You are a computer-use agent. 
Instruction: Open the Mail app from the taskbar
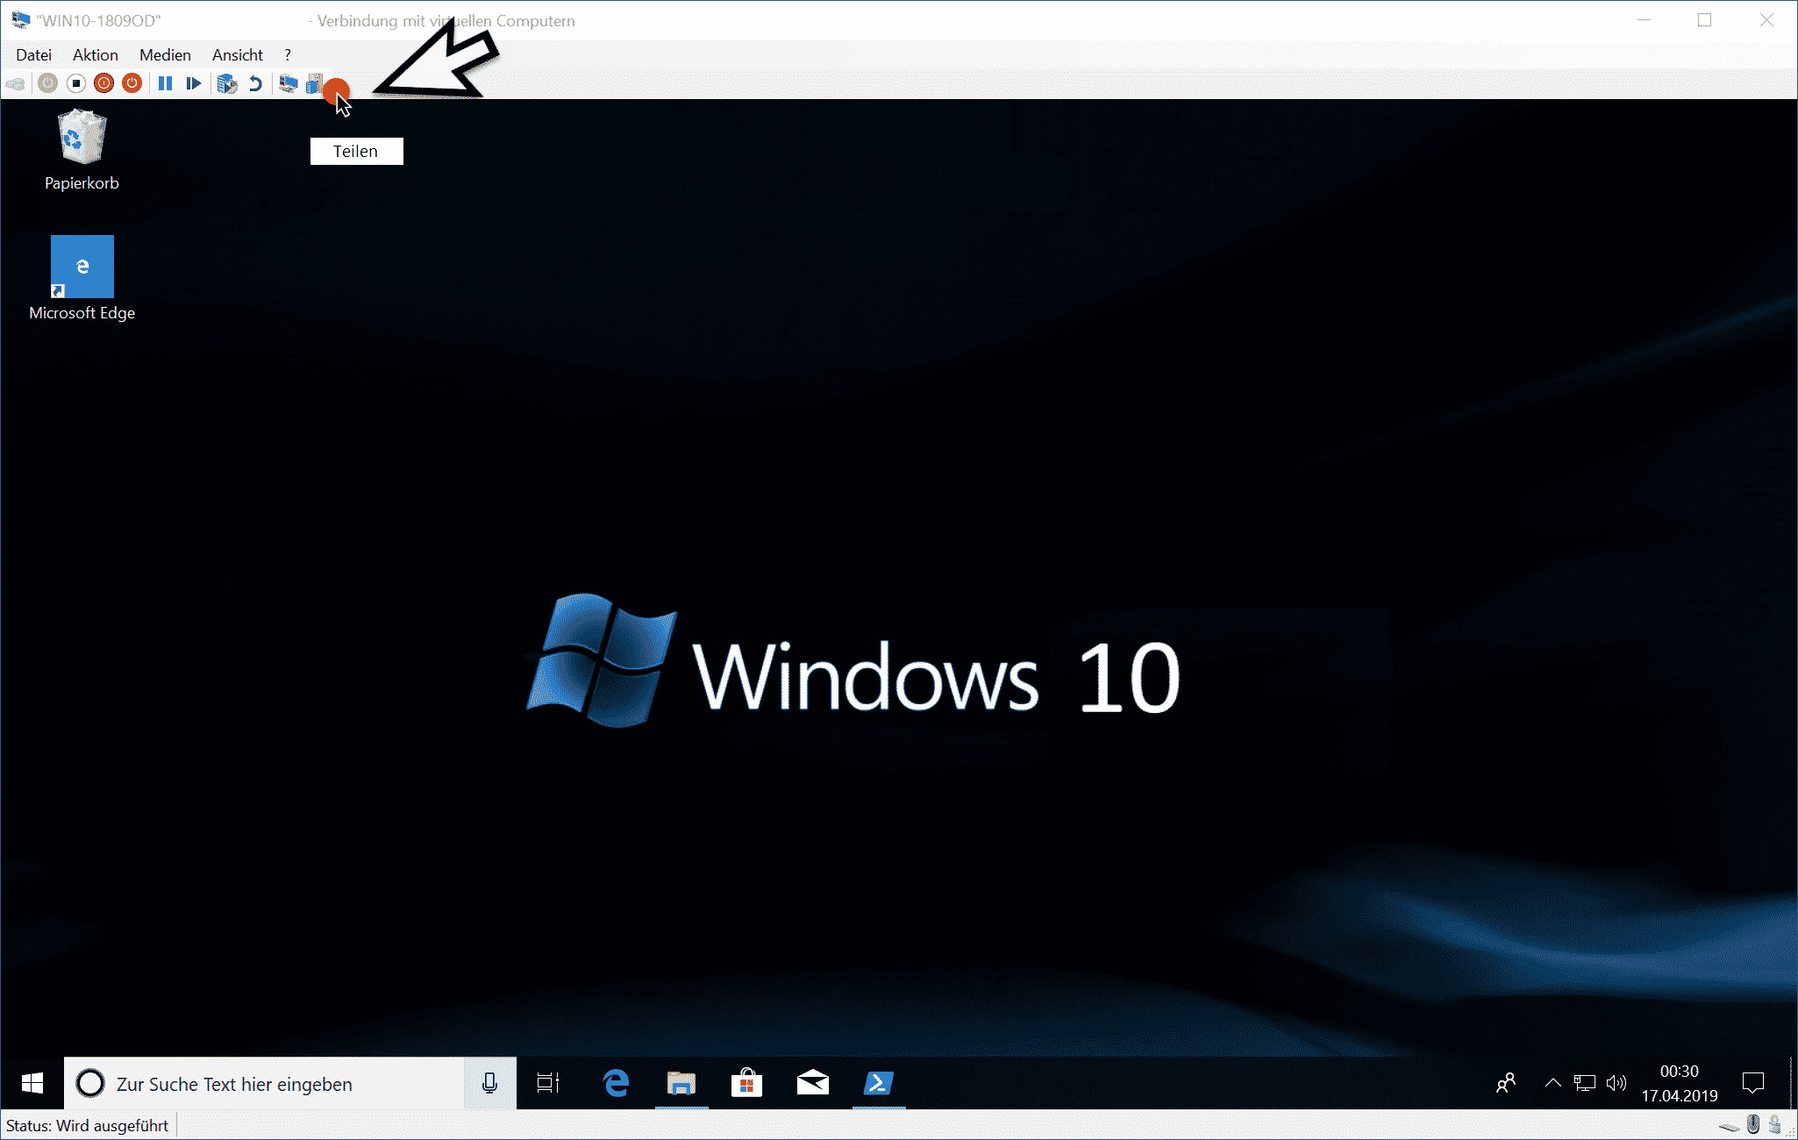pos(813,1084)
